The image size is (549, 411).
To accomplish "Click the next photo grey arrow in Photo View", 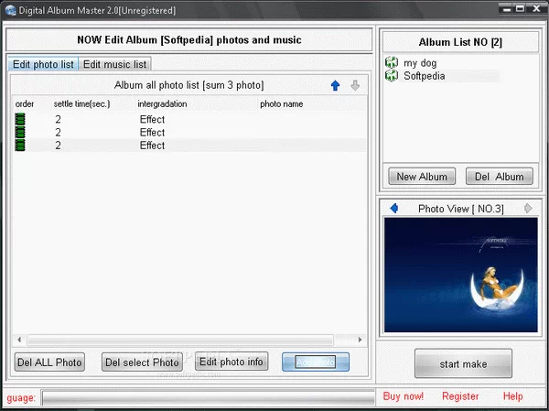I will click(x=528, y=209).
